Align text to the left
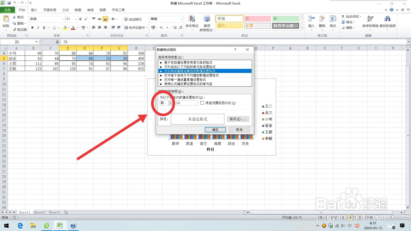The width and height of the screenshot is (411, 231). (94, 27)
